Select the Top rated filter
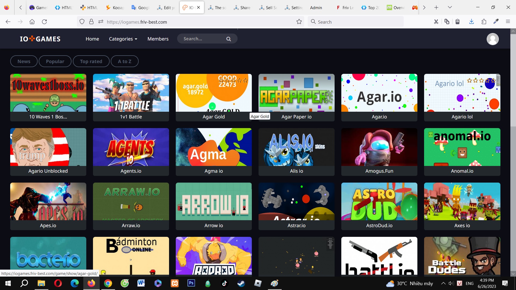This screenshot has width=516, height=290. 91,61
